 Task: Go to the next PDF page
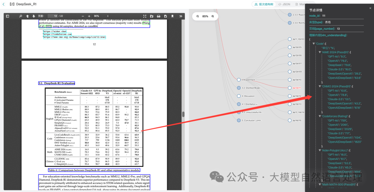tap(34, 16)
